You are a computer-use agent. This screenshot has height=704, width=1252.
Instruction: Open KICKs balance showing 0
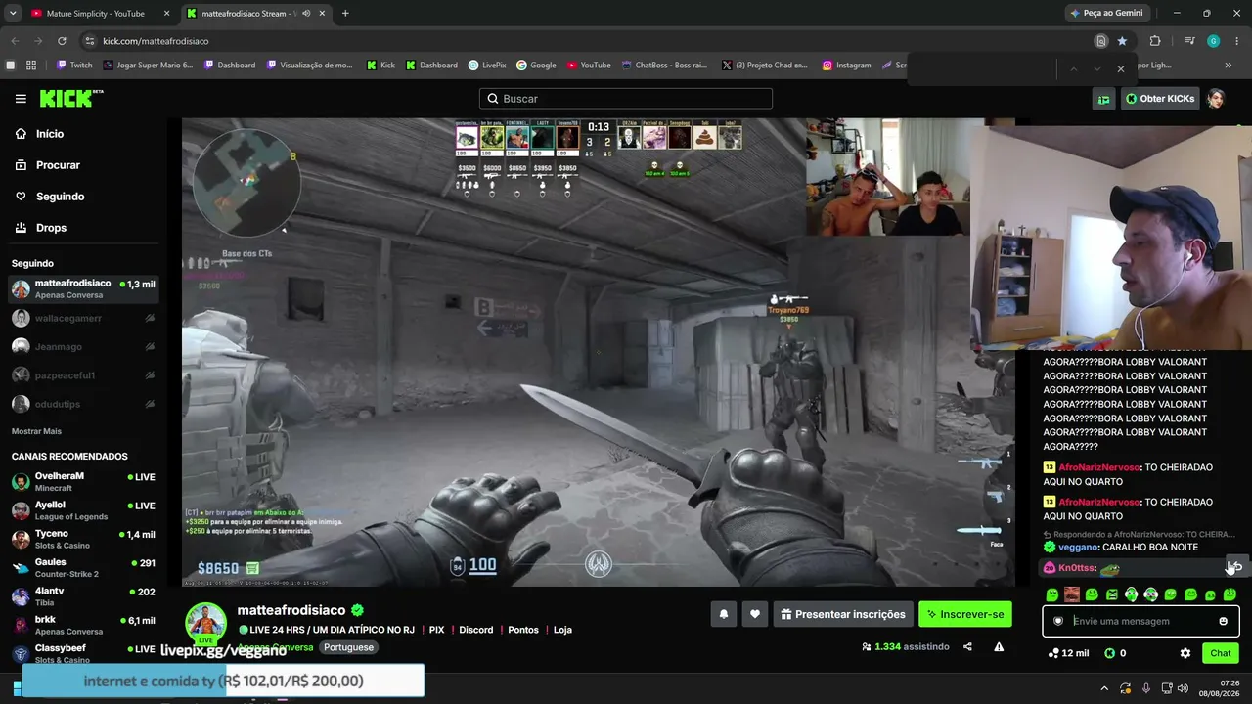(x=1115, y=653)
